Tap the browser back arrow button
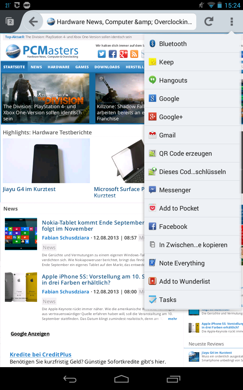This screenshot has width=243, height=390. tap(33, 22)
